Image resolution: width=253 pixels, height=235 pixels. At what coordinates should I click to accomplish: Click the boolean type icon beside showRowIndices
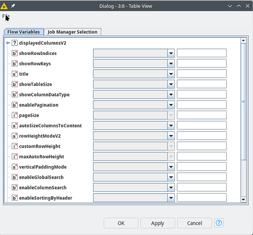click(x=15, y=53)
